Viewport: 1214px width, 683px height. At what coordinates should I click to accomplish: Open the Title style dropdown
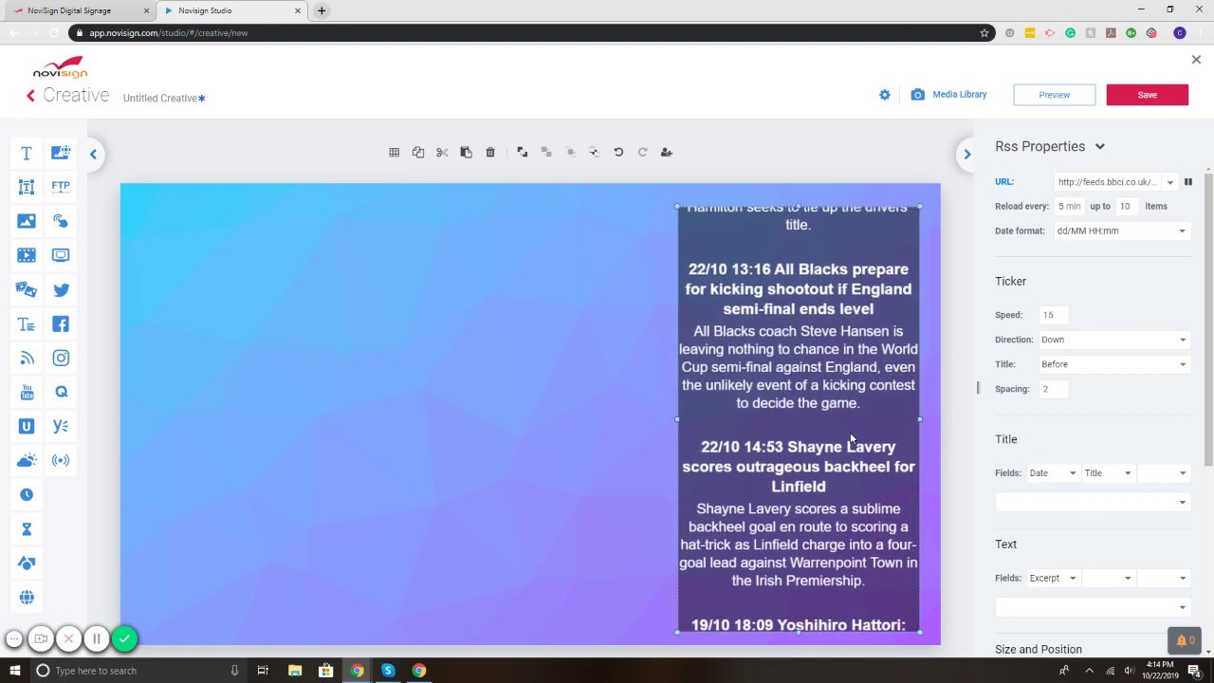click(x=1092, y=502)
